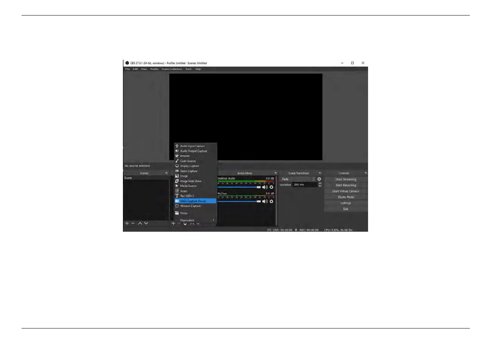Select Display Capture from the source menu
The height and width of the screenshot is (347, 491).
click(196, 166)
